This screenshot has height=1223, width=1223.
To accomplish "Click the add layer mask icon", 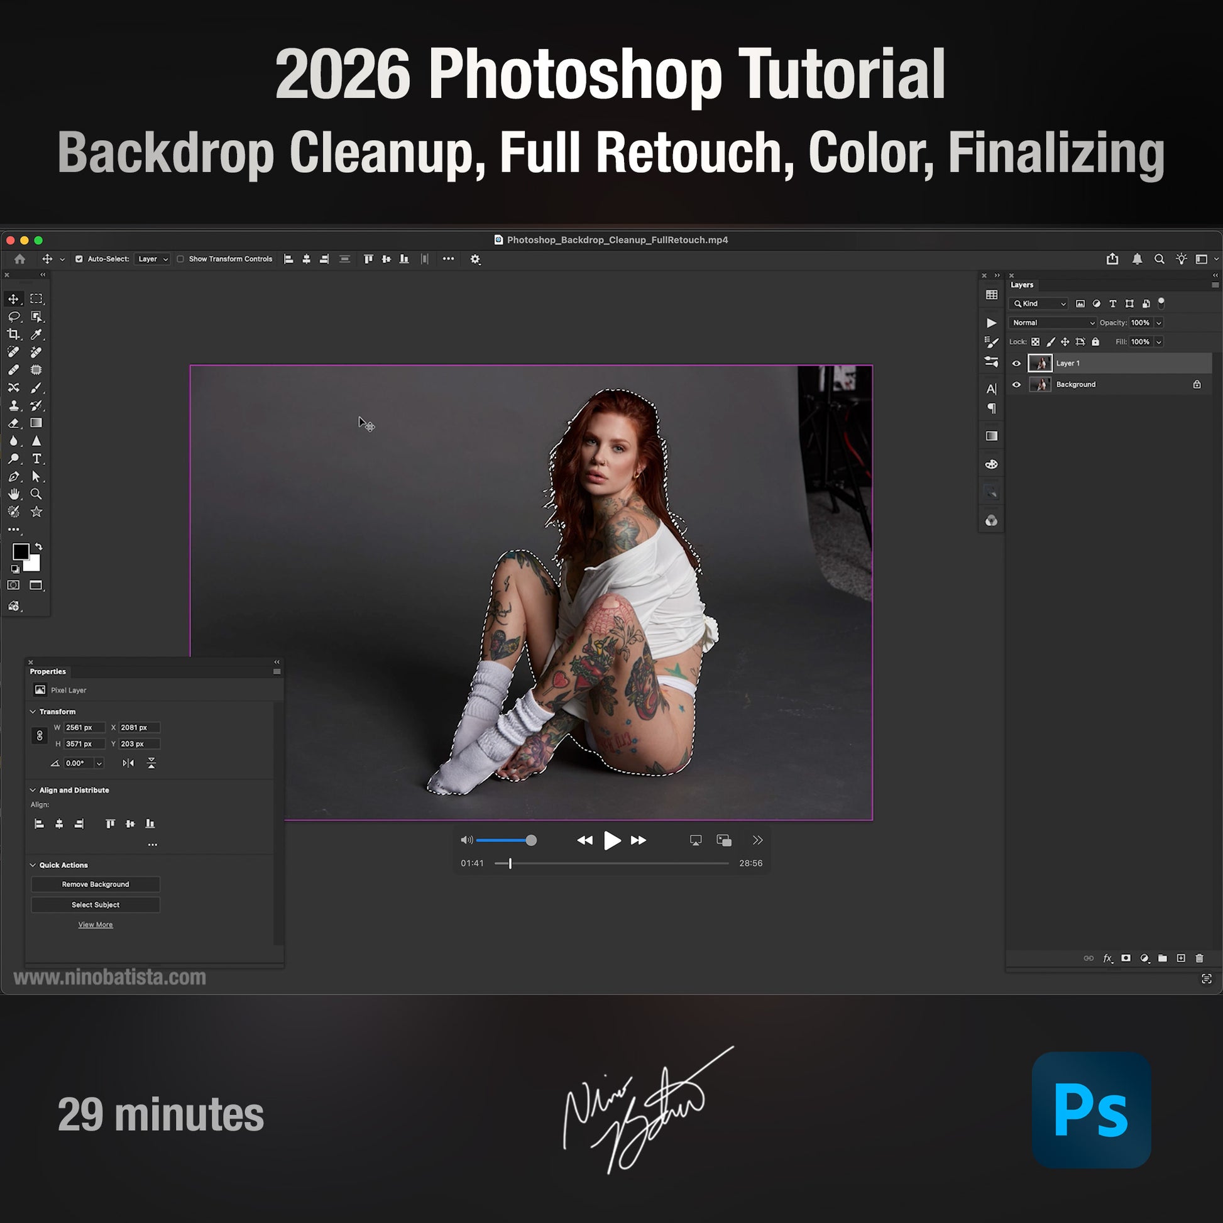I will point(1126,958).
